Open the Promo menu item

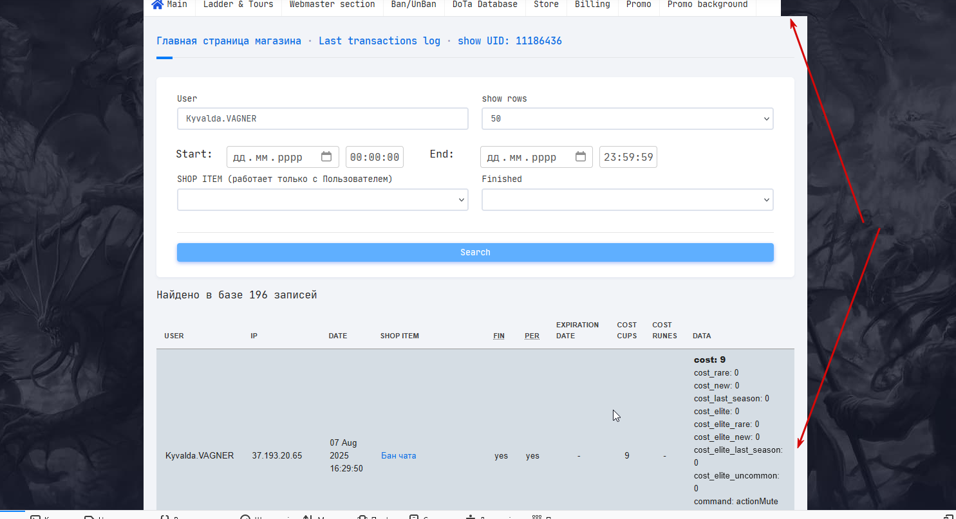[639, 5]
